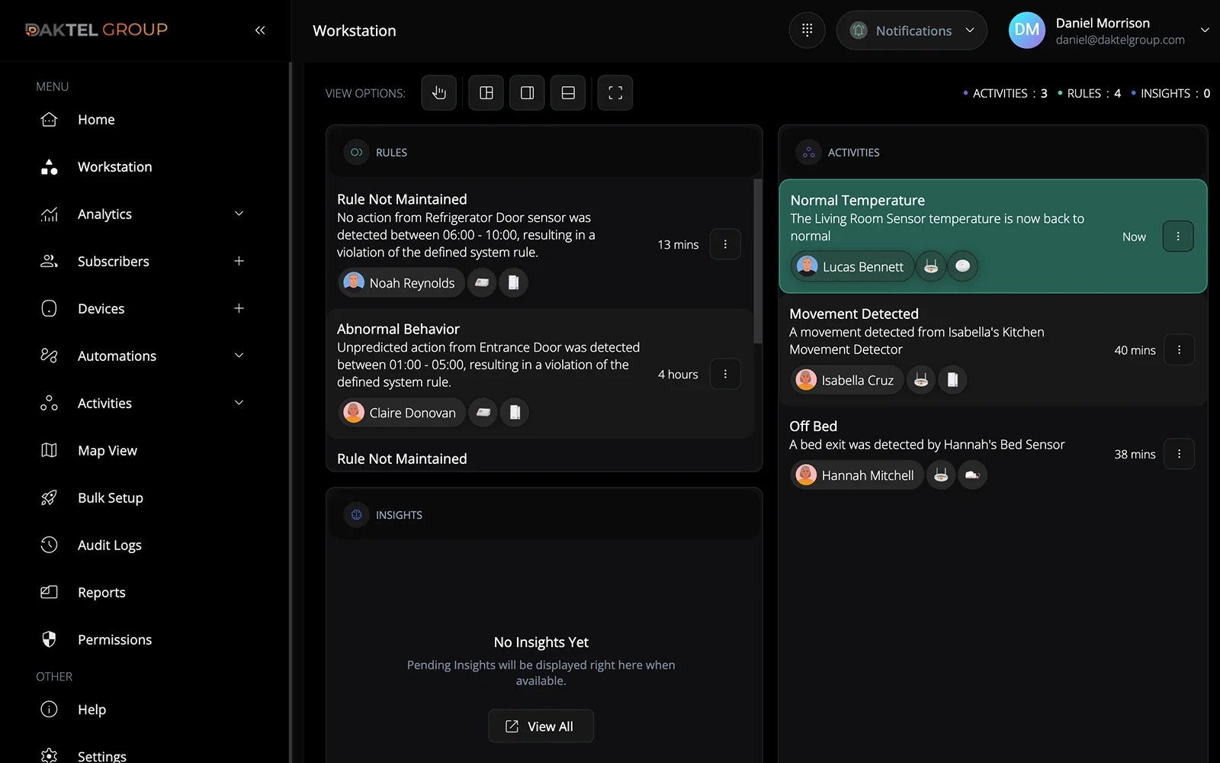Click View All insights button
The image size is (1220, 763).
[x=541, y=726]
